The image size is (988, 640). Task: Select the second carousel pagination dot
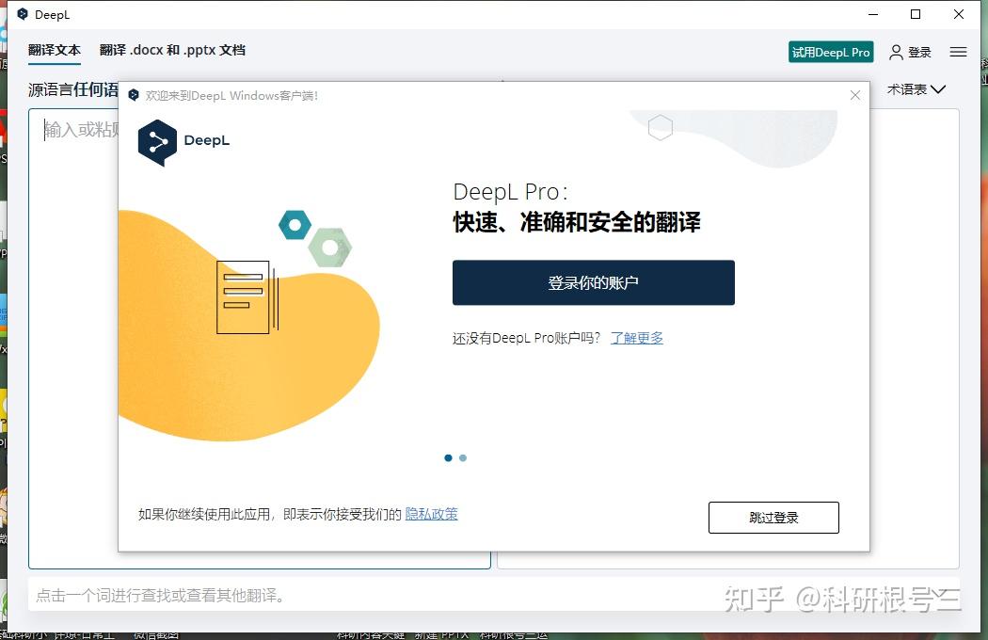[x=462, y=457]
